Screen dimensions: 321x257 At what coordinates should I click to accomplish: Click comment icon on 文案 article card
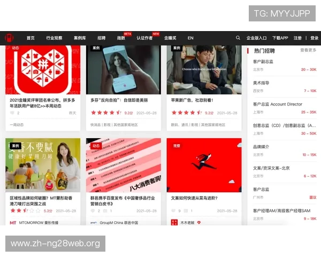173,211
